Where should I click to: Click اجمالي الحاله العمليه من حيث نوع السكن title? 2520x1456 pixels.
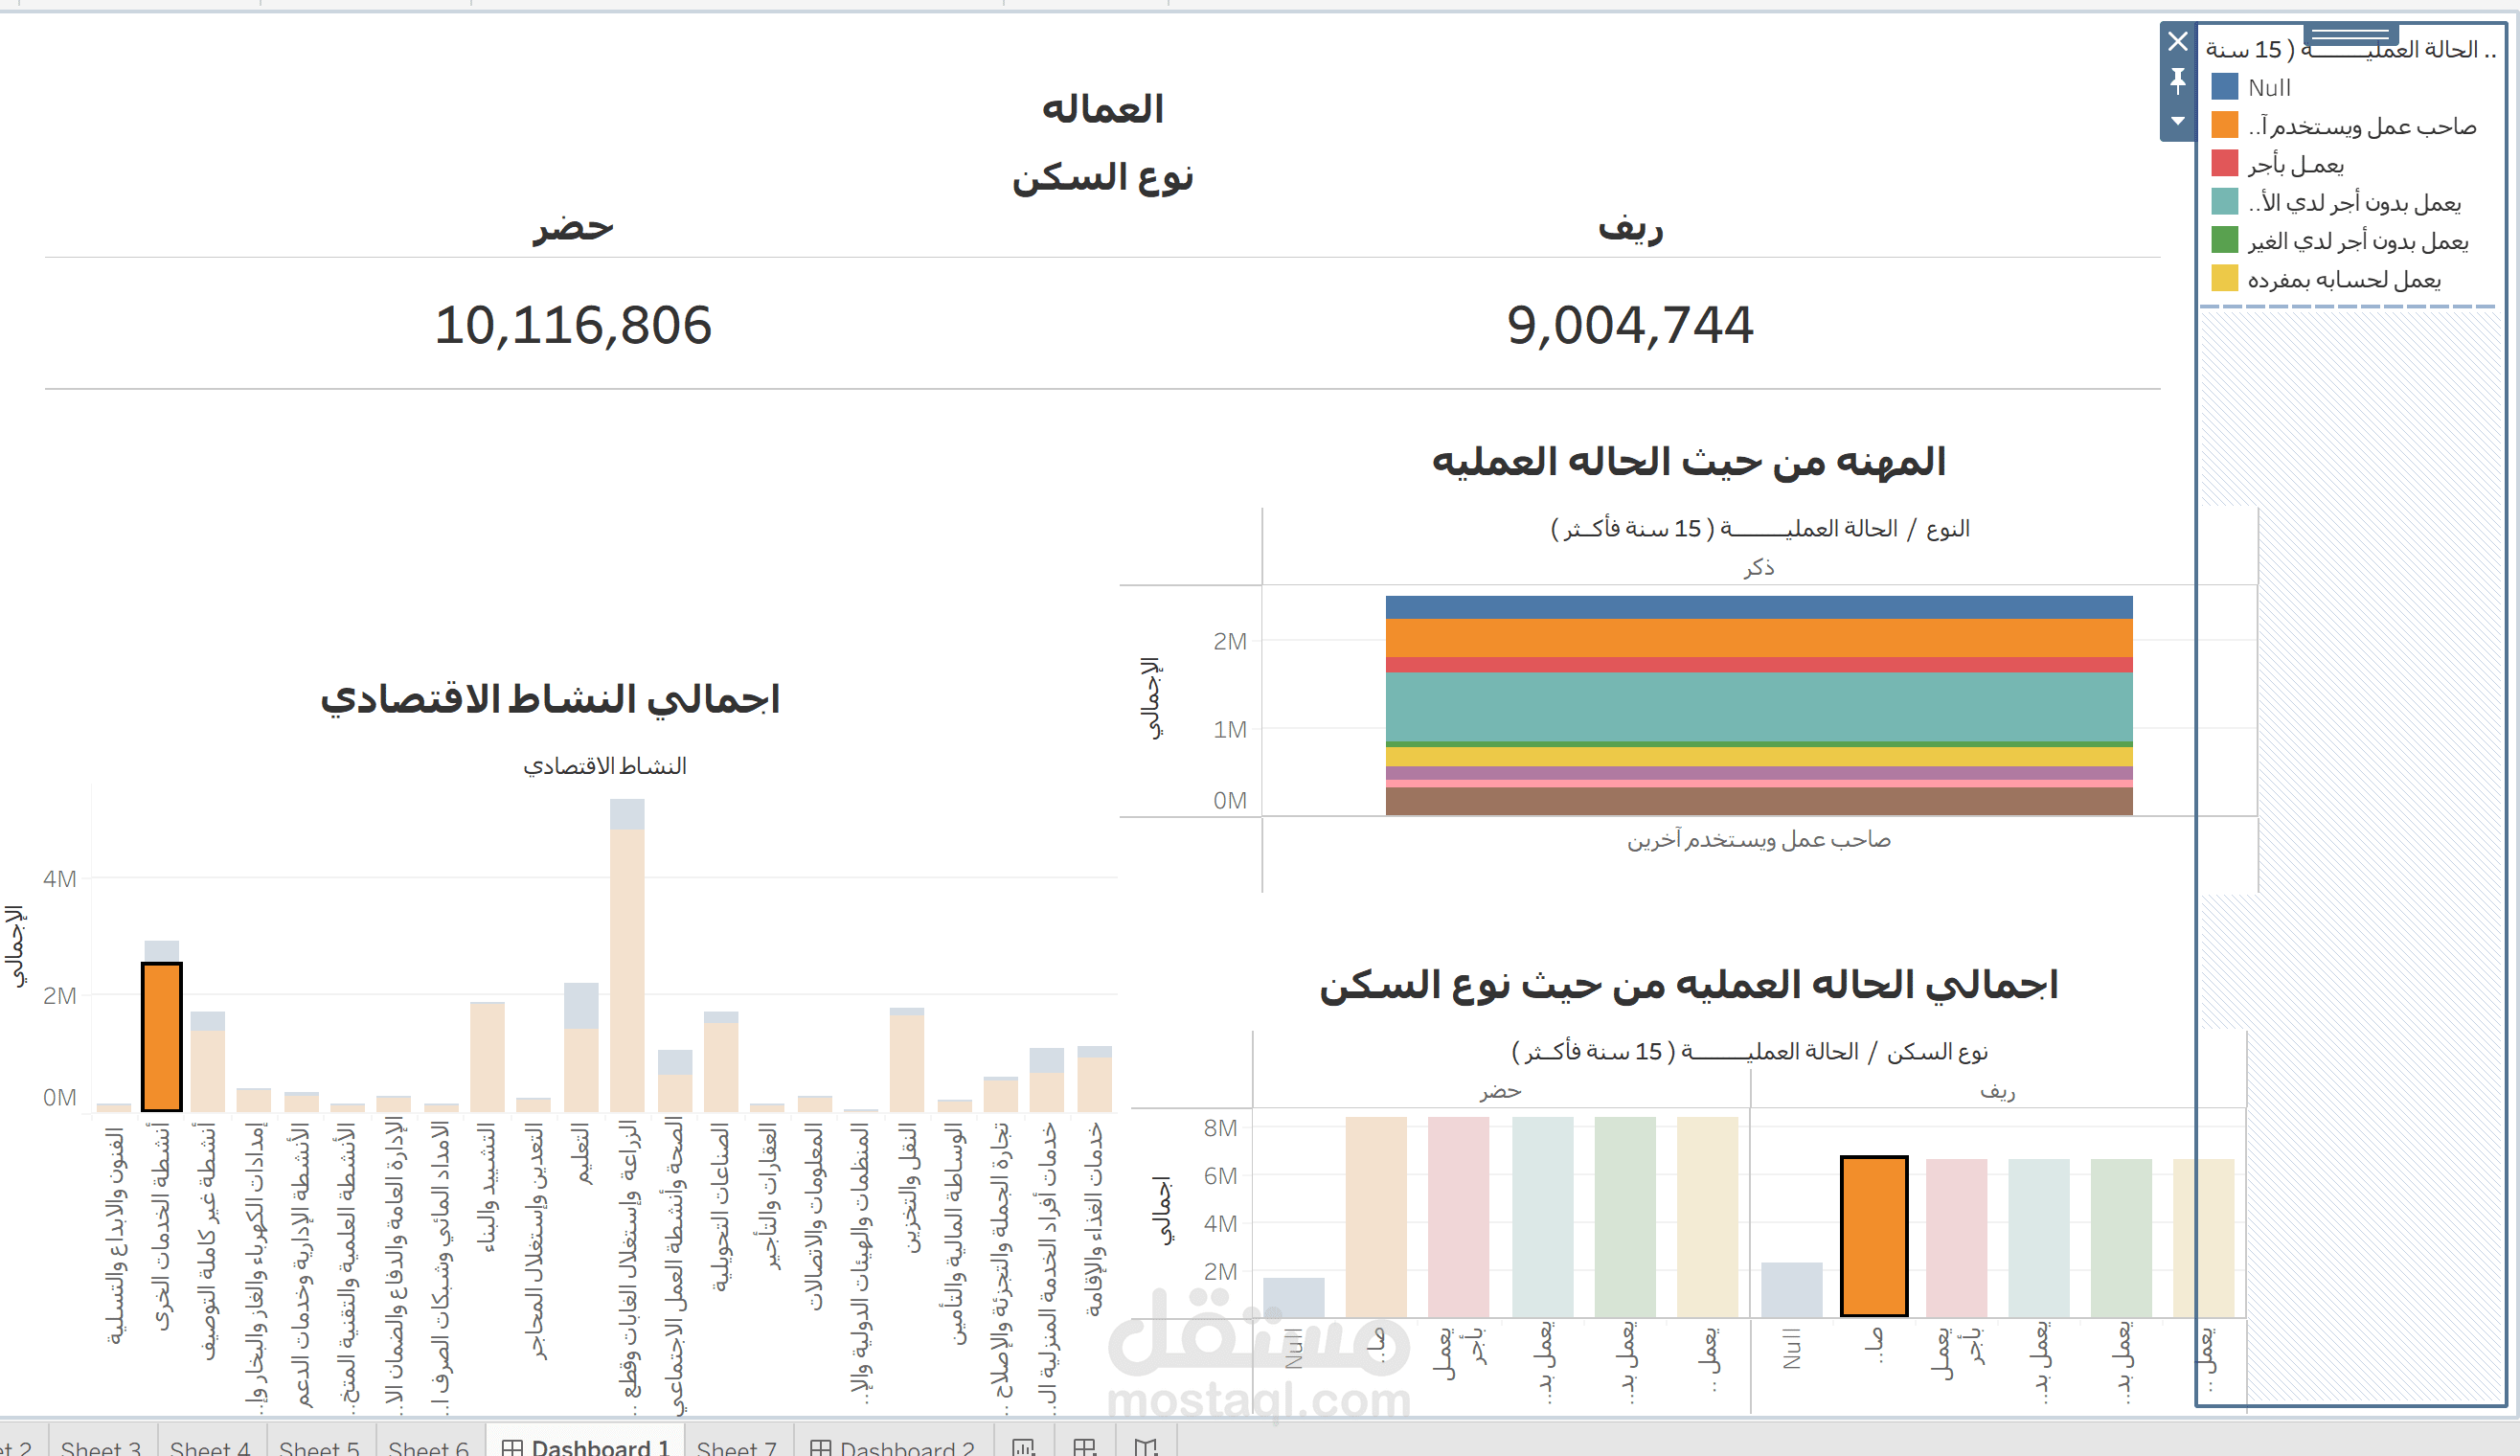[x=1689, y=984]
